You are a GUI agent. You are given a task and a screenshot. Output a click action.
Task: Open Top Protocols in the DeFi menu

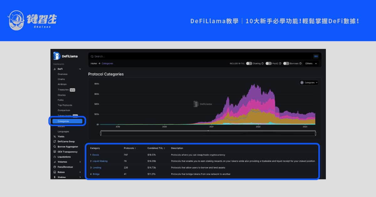(x=65, y=105)
